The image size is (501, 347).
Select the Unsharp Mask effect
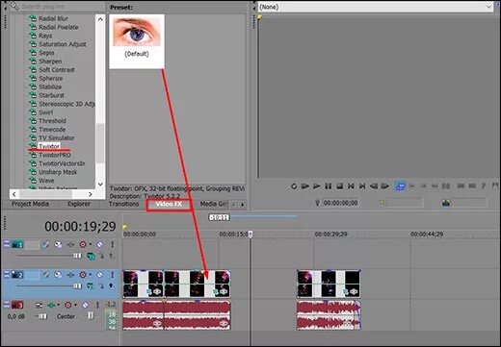(58, 172)
